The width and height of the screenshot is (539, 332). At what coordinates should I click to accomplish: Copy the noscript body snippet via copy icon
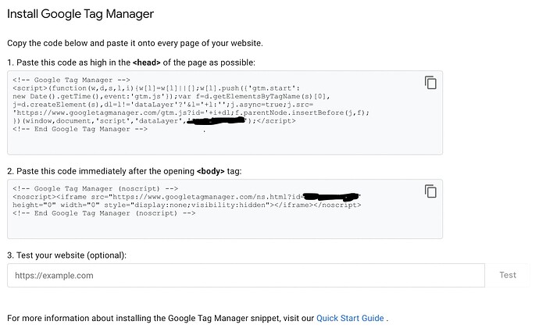pos(430,191)
